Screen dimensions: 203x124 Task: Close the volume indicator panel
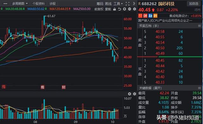tap(129, 94)
